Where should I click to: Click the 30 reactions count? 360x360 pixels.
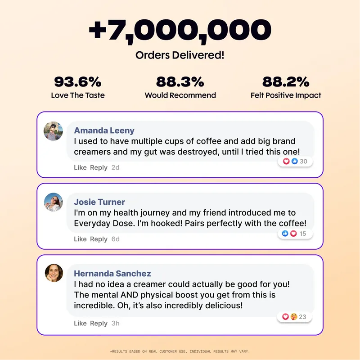point(303,162)
